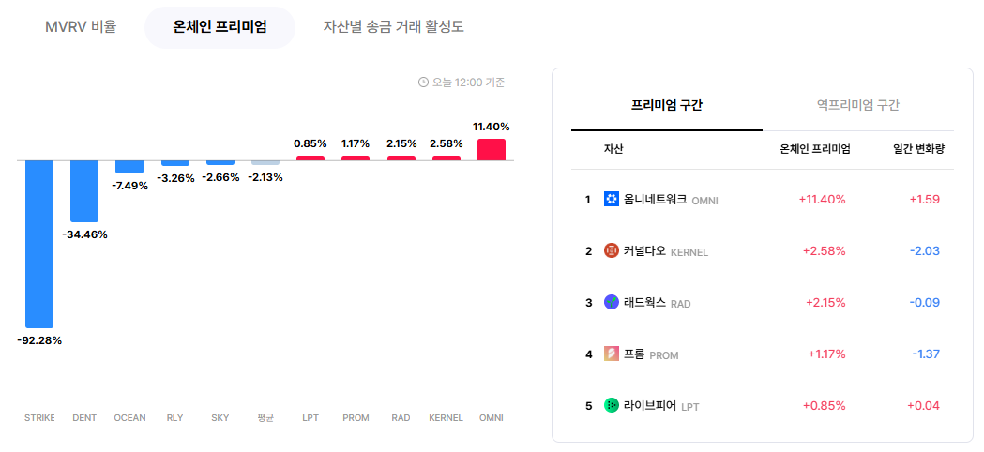Click the Livepeer coin icon
Image resolution: width=984 pixels, height=452 pixels.
612,405
